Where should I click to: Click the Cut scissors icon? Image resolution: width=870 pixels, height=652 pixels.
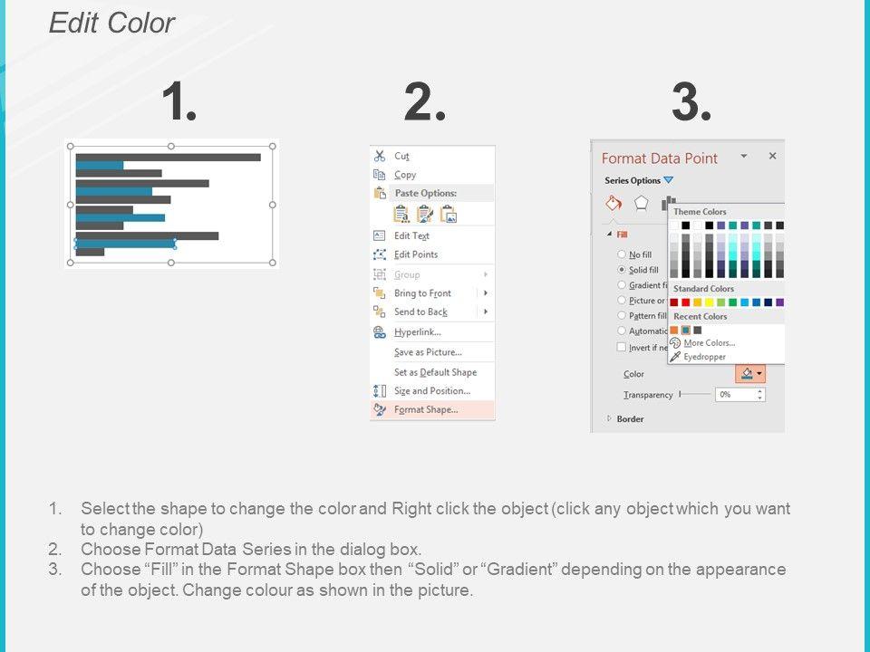tap(380, 156)
